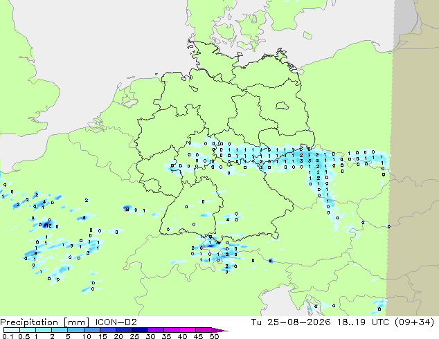The height and width of the screenshot is (339, 439).
Task: Click the legend value '35'
Action: point(166,336)
